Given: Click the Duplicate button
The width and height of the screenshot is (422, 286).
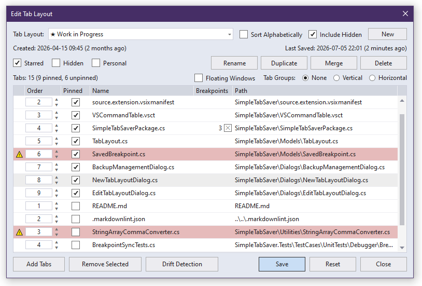Looking at the screenshot, I should (284, 63).
